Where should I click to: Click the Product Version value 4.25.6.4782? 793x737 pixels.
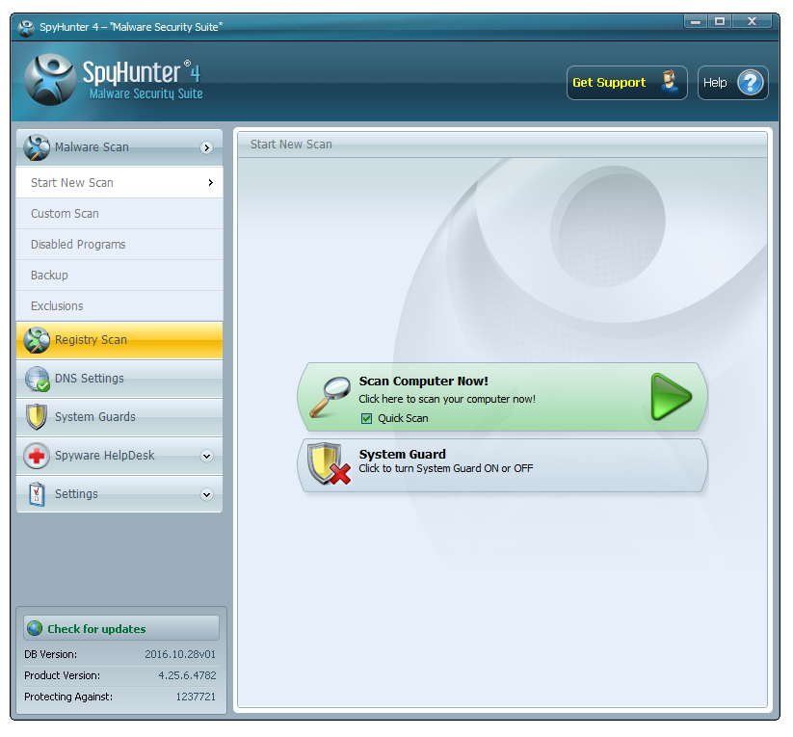(187, 675)
